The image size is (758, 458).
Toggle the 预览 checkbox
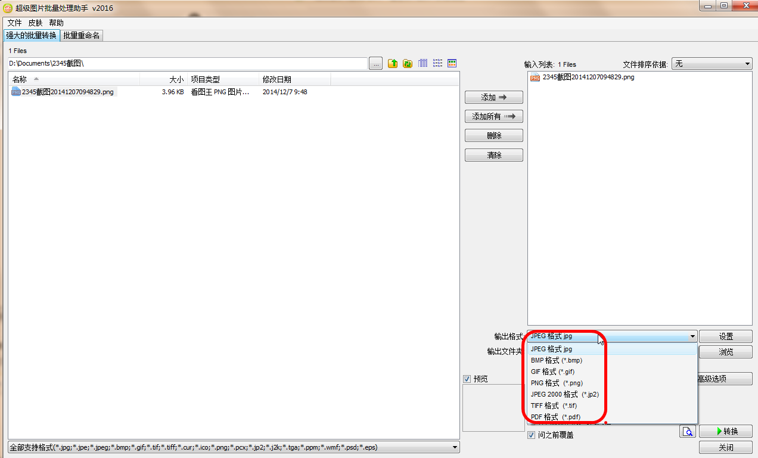[x=467, y=379]
